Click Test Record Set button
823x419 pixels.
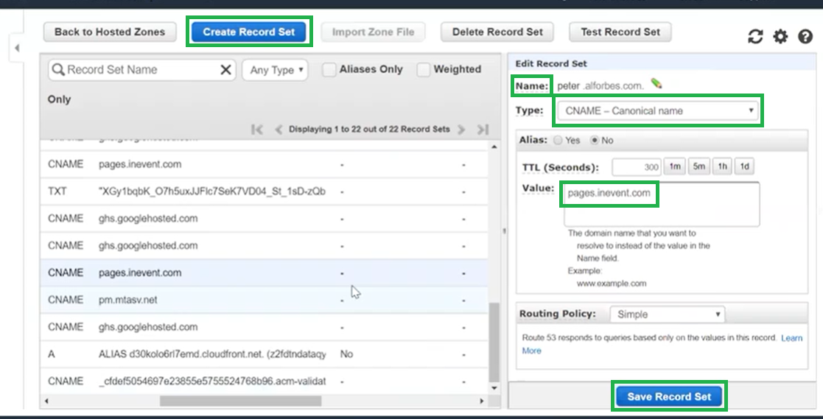[x=620, y=32]
